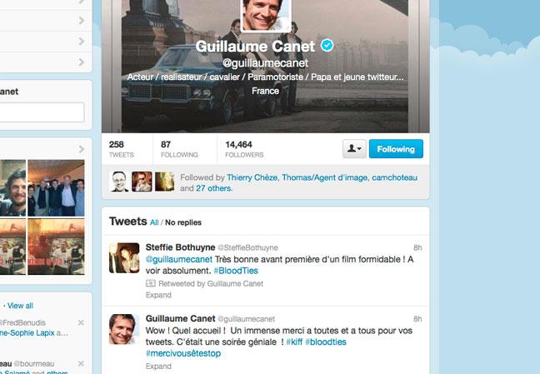Expand Steffie Bothuyne's retweeted tweet
Viewport: 540px width, 374px height.
click(x=158, y=295)
